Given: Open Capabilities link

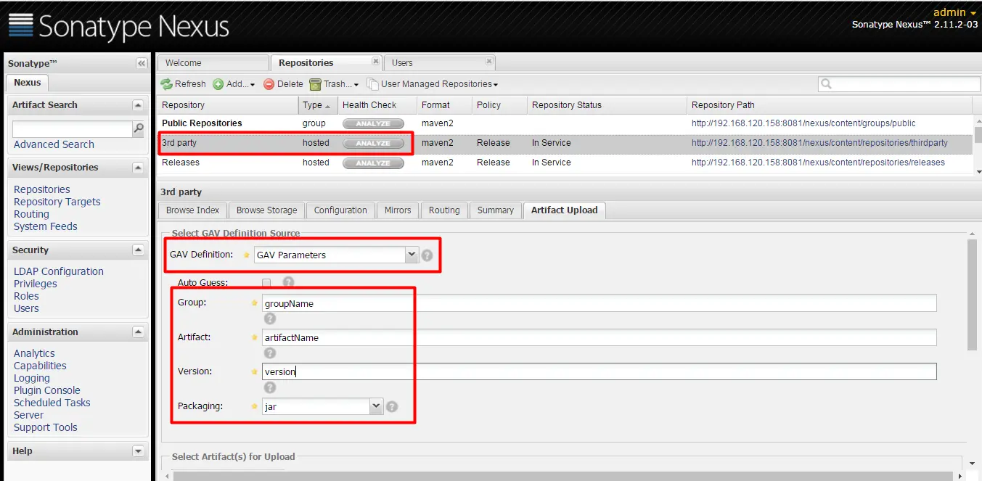Looking at the screenshot, I should coord(40,366).
